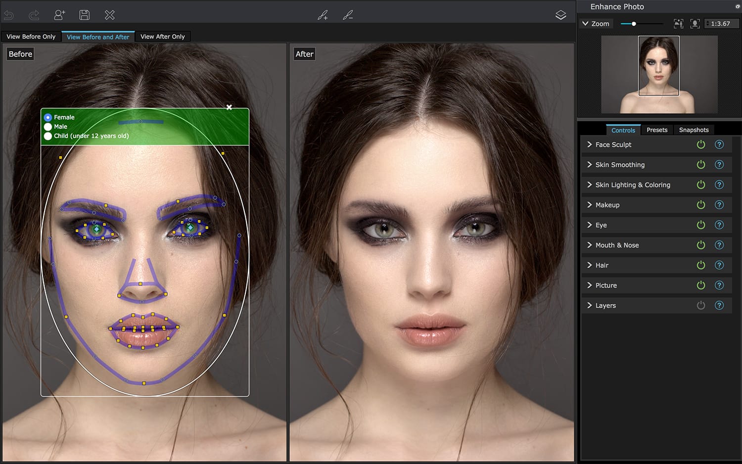Select the touch-up brush (brush plus) tool
The width and height of the screenshot is (742, 464).
click(322, 15)
